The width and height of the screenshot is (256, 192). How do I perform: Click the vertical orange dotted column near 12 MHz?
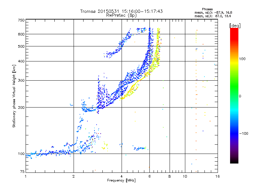(x=196, y=100)
